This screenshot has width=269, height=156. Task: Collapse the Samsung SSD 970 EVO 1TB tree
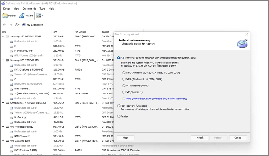tap(3, 60)
